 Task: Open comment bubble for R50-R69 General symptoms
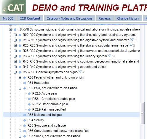click(x=80, y=71)
